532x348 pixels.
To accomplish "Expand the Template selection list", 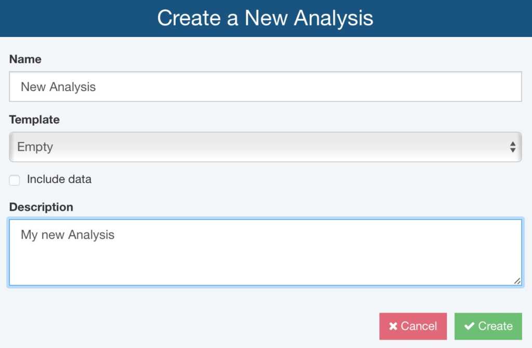I will (x=266, y=147).
